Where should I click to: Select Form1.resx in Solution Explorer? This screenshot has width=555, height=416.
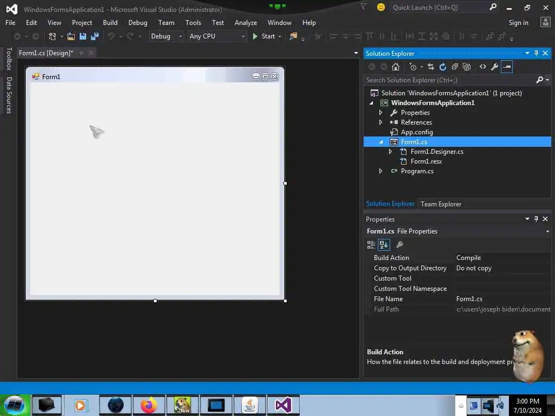[x=426, y=161]
